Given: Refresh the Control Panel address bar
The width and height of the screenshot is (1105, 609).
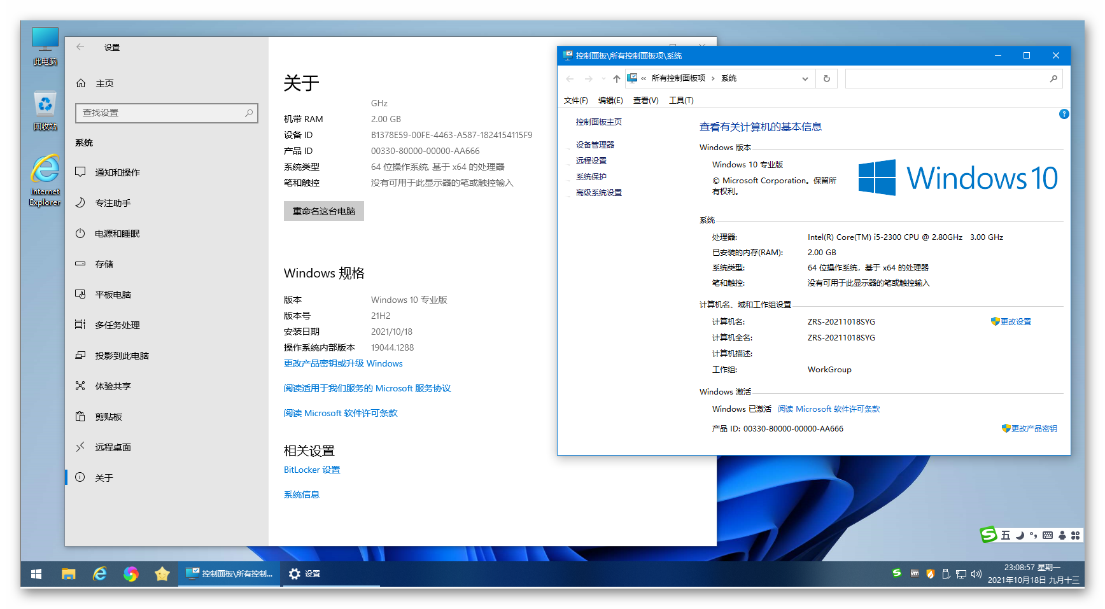Looking at the screenshot, I should point(827,79).
